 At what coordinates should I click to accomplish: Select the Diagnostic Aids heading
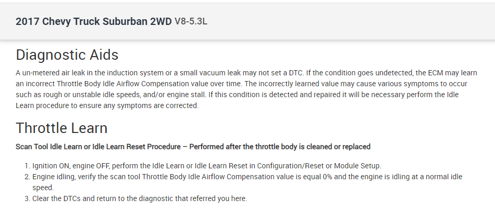(67, 55)
